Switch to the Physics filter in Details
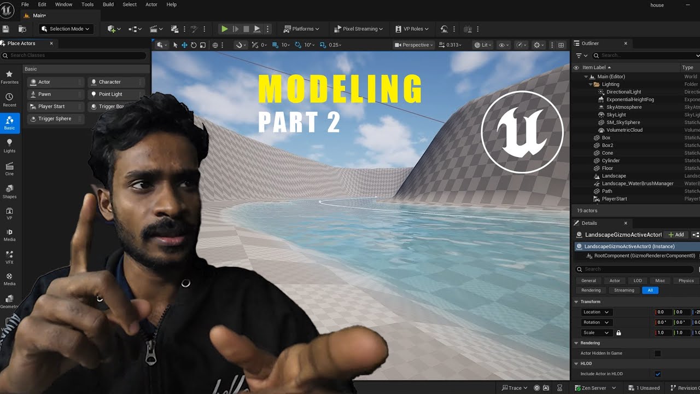 686,281
